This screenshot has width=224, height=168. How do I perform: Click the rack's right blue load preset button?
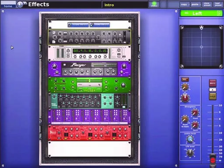(100, 25)
